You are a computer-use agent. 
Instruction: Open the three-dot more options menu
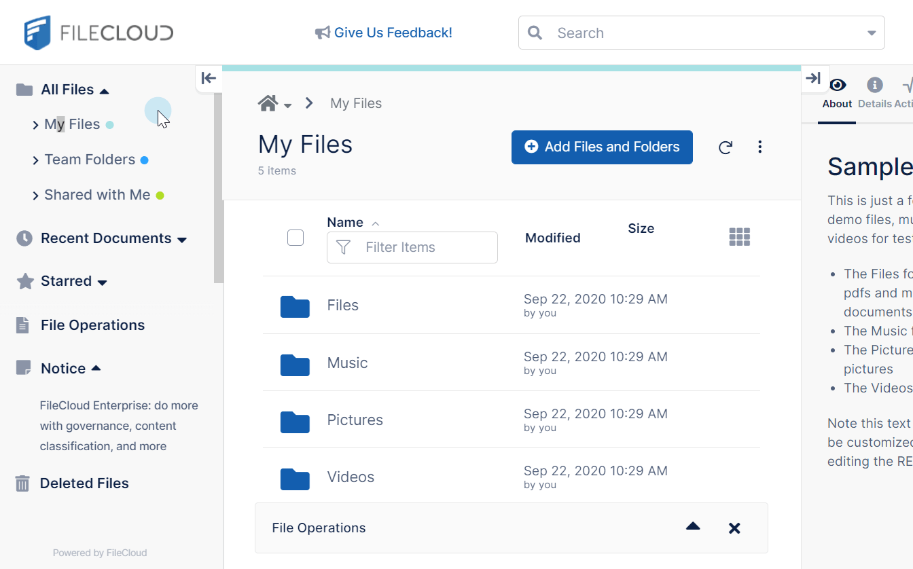[759, 147]
